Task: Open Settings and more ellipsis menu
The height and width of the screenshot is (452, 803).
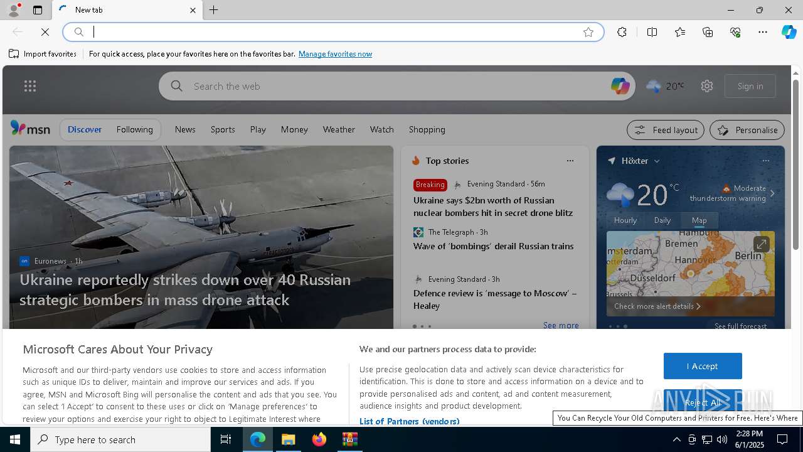Action: pyautogui.click(x=763, y=32)
